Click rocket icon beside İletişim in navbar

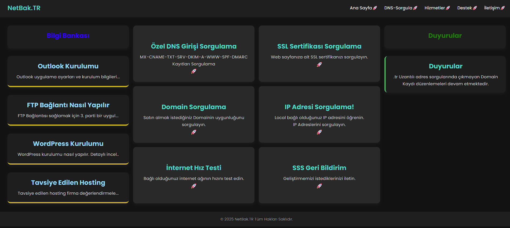(503, 8)
